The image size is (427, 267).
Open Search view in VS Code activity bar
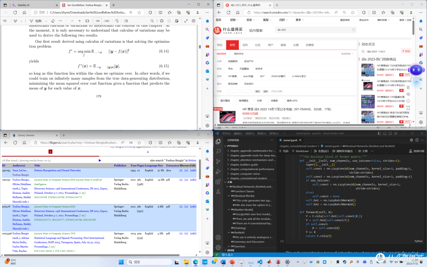(x=218, y=151)
